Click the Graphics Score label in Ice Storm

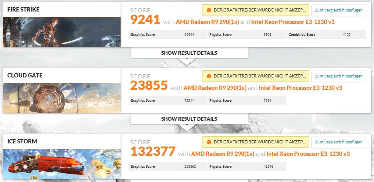pos(143,166)
